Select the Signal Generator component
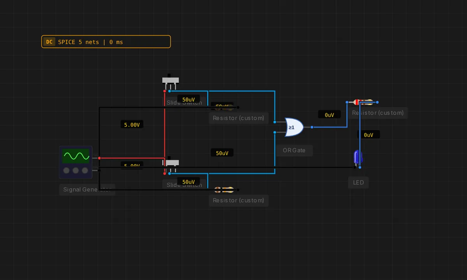467x280 pixels. click(76, 162)
